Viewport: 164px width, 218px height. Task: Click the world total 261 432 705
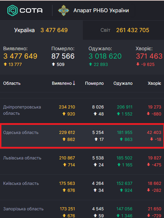click(x=133, y=30)
